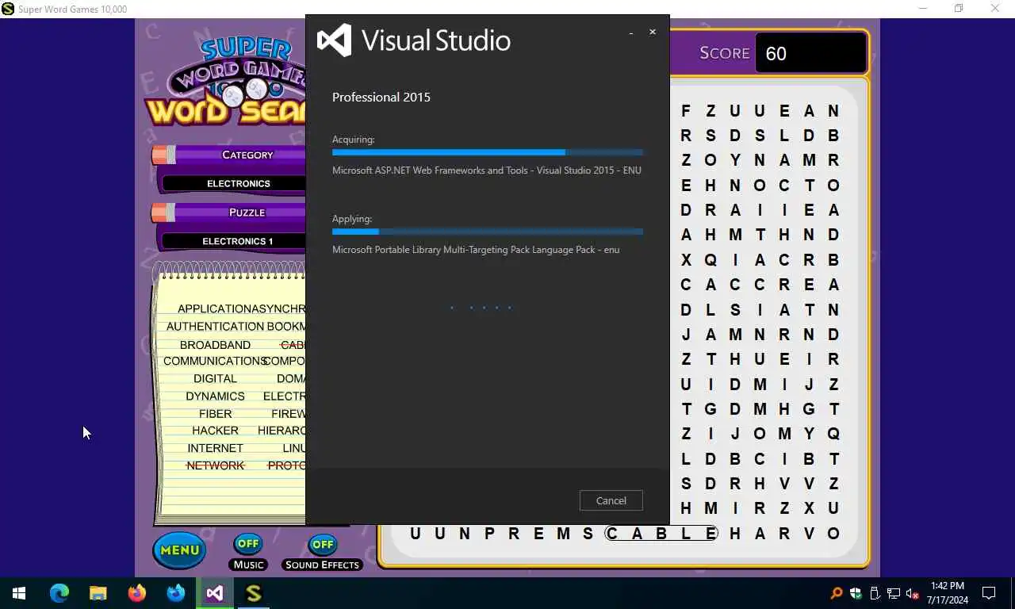Click the crossed-out word NETWORK

(215, 465)
